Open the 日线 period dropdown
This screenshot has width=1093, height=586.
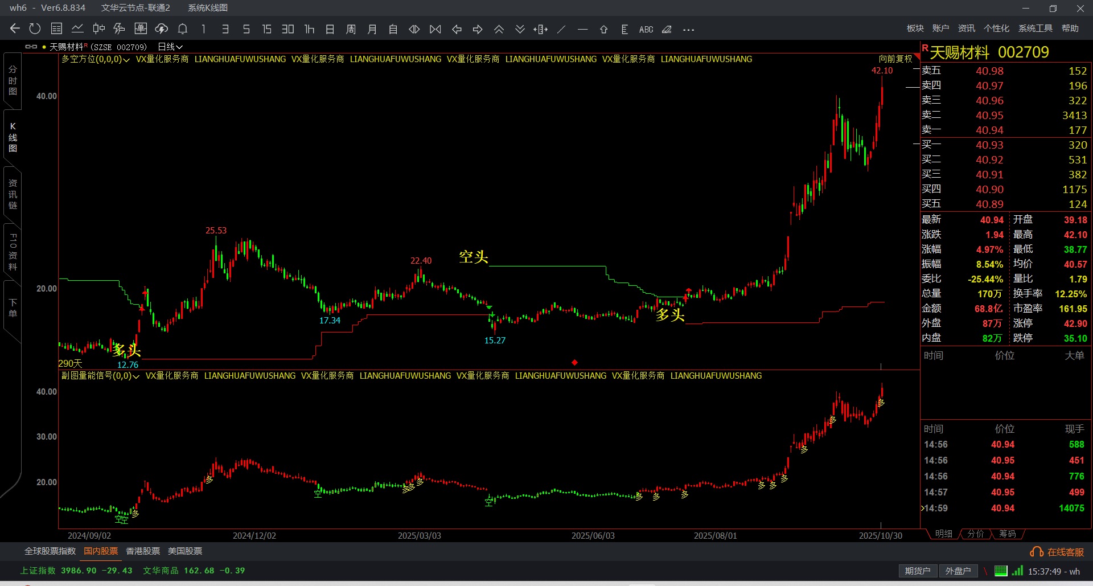coord(170,47)
